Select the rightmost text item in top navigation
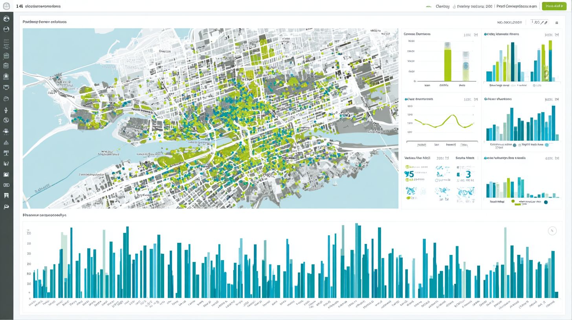572x320 pixels. click(x=516, y=6)
